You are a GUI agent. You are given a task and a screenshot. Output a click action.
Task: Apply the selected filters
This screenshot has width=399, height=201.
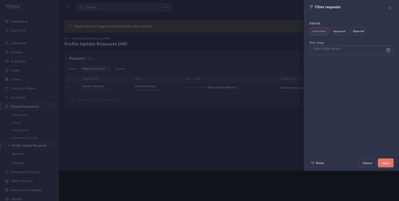coord(386,163)
